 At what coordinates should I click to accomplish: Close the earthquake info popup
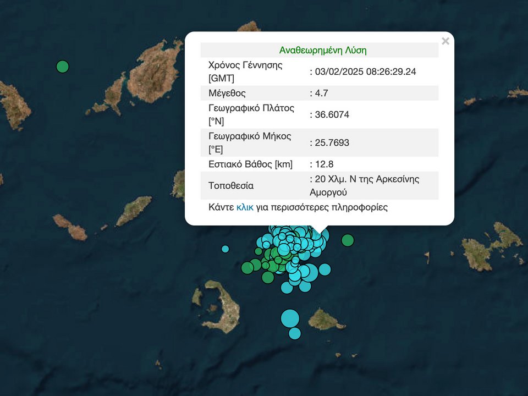pyautogui.click(x=446, y=41)
